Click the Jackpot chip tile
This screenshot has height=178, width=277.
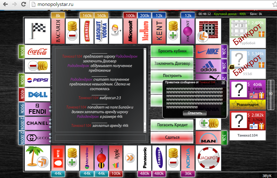209,158
